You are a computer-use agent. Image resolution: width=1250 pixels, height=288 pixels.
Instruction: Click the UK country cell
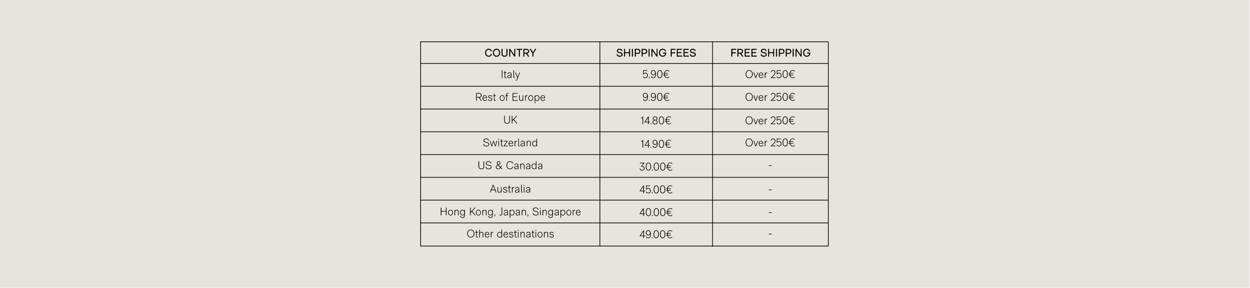point(510,120)
